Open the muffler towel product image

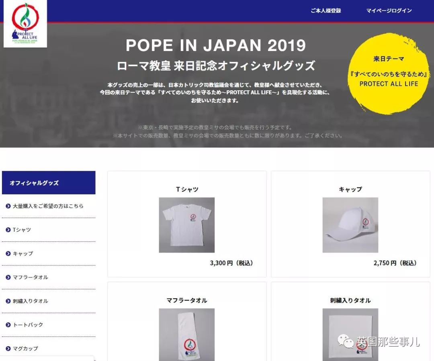click(186, 334)
